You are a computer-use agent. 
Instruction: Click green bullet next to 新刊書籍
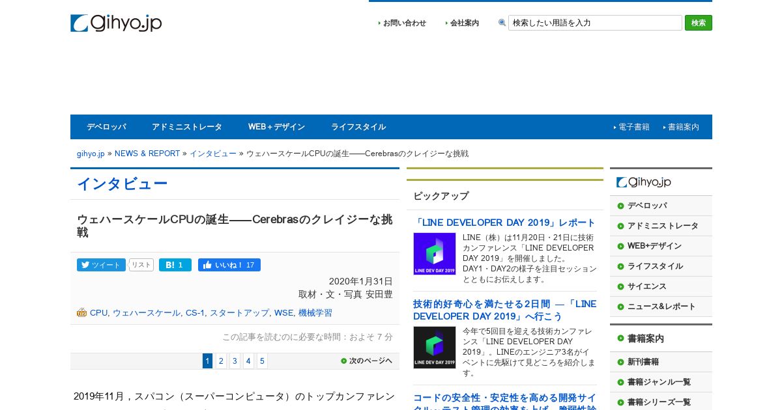click(x=620, y=362)
